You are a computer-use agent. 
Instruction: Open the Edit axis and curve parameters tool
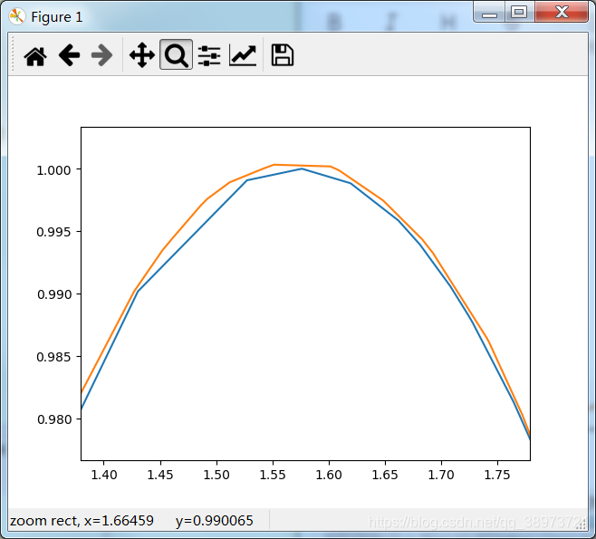click(243, 55)
